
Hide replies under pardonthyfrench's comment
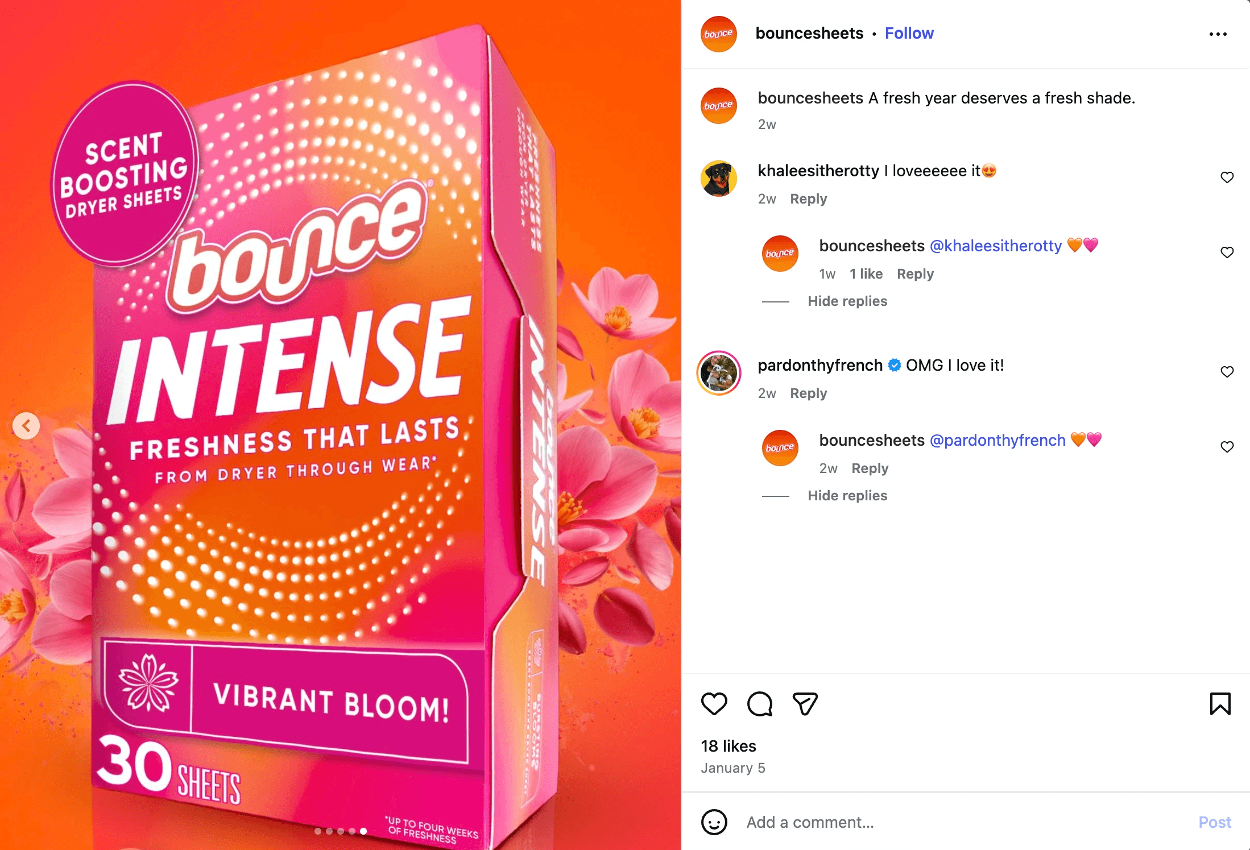[847, 496]
